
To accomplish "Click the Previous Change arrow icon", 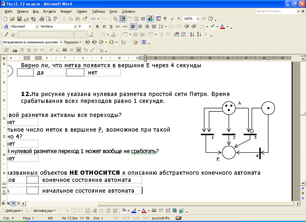I will click(87, 42).
